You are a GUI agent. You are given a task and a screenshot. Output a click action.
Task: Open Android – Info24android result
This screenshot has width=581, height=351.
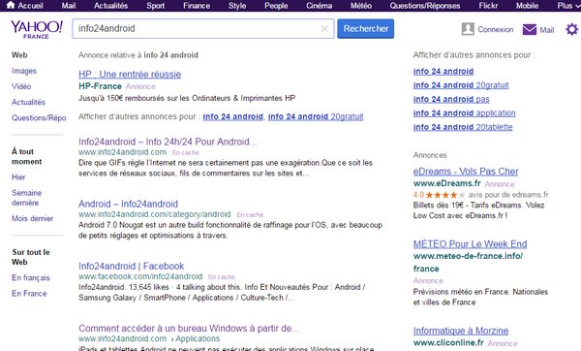[128, 204]
